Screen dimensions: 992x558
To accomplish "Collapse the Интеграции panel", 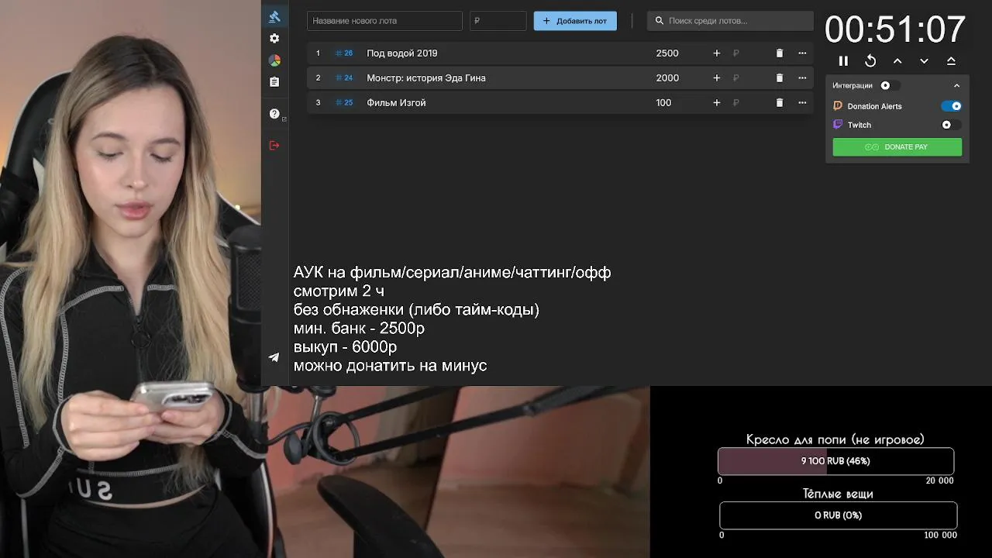I will (956, 86).
